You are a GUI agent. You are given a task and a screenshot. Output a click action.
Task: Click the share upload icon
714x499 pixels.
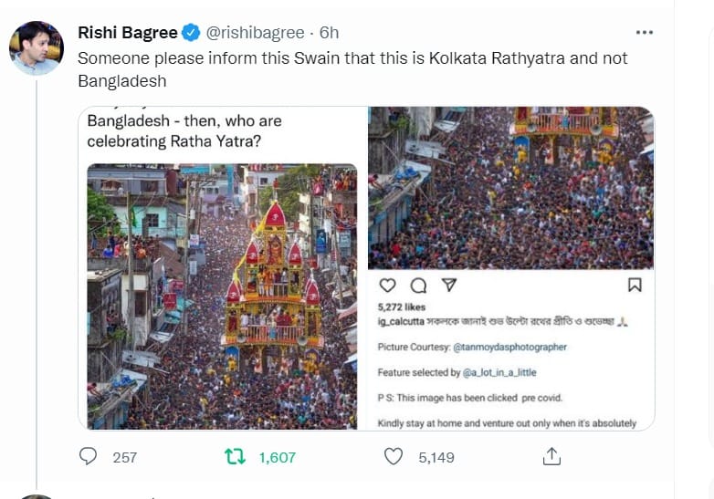tap(551, 456)
